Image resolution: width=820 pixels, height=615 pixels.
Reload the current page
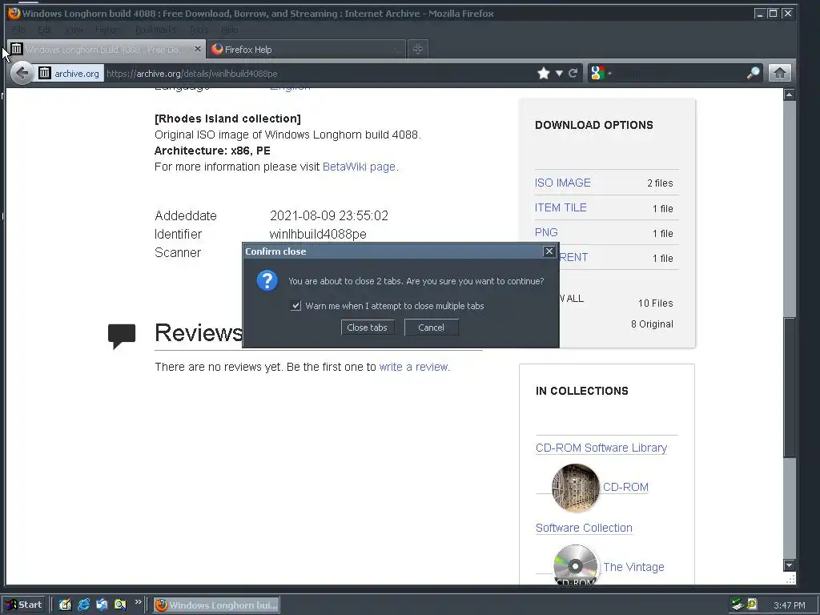573,73
